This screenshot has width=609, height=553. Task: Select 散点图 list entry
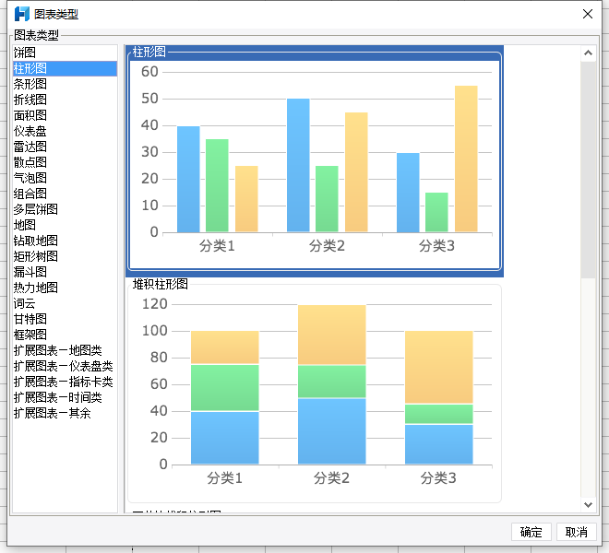click(x=65, y=162)
